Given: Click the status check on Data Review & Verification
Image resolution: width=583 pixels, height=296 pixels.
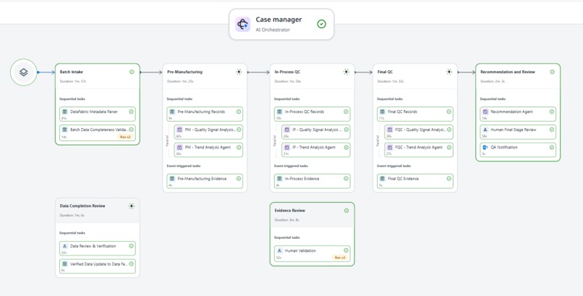Looking at the screenshot, I should [131, 246].
